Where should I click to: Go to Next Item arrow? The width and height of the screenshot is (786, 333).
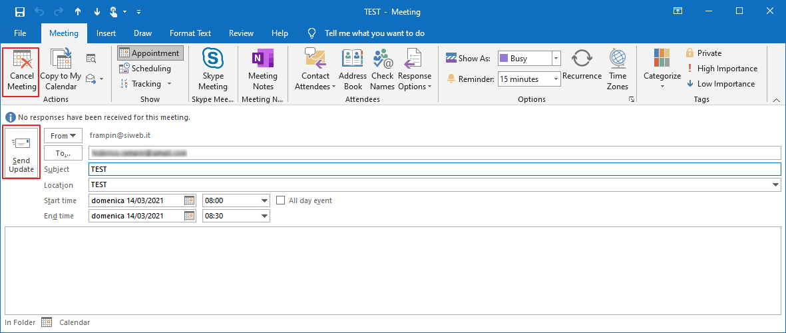click(97, 11)
